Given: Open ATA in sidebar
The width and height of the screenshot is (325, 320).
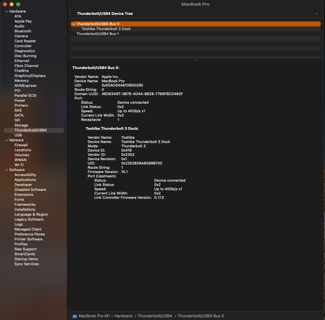Looking at the screenshot, I should [x=18, y=16].
